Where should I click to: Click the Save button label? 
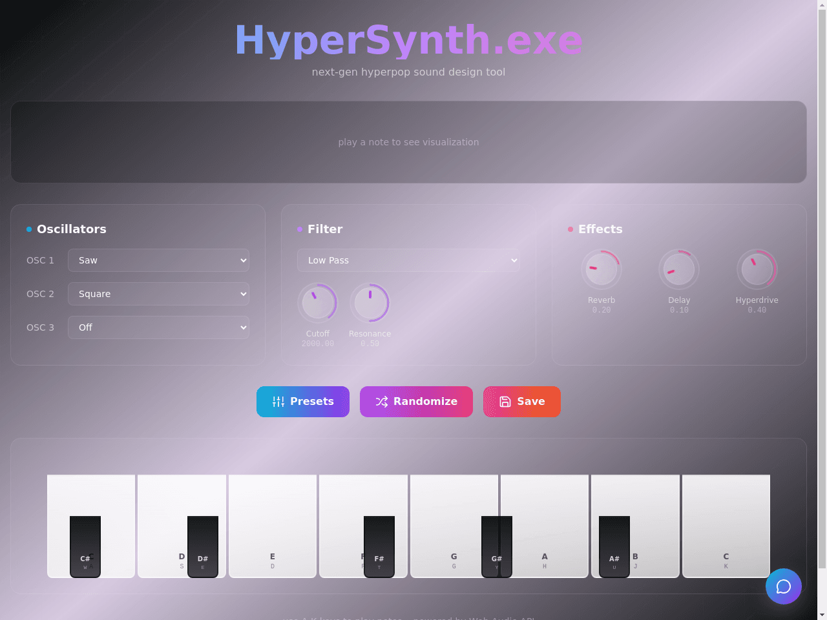pyautogui.click(x=531, y=402)
